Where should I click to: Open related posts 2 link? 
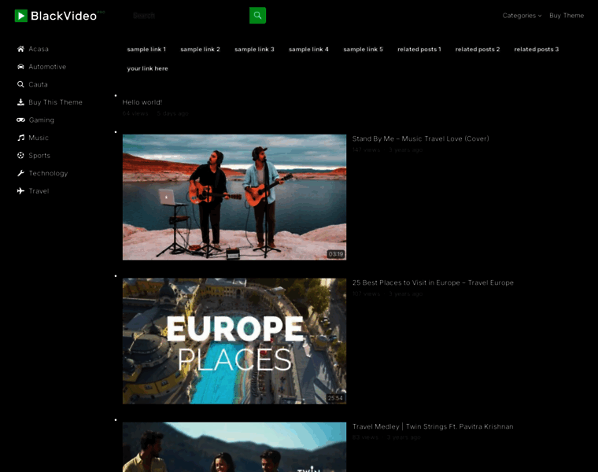[x=478, y=50]
